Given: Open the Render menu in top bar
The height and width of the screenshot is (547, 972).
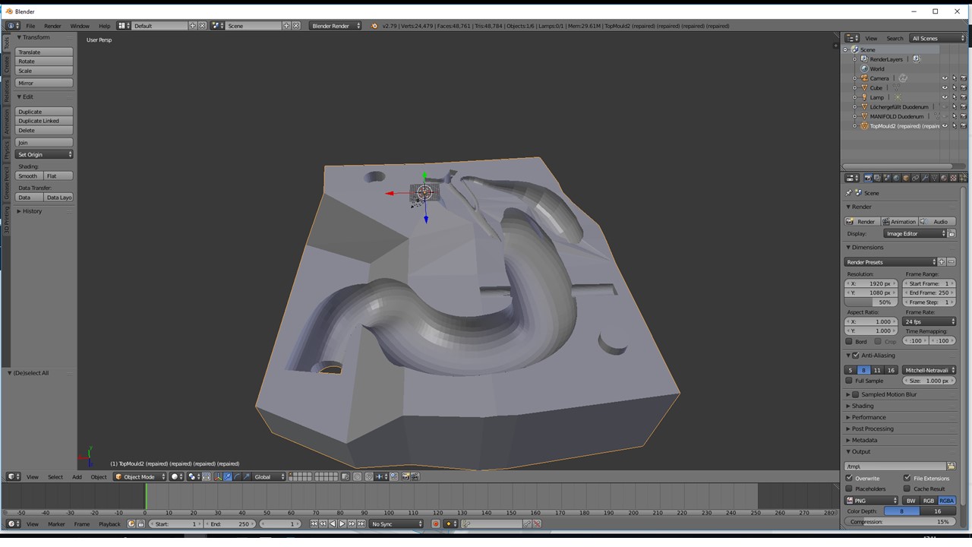Looking at the screenshot, I should (x=52, y=26).
